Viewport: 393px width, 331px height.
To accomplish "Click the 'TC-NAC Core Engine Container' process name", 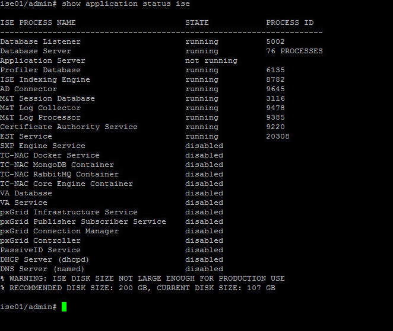I will coord(66,184).
